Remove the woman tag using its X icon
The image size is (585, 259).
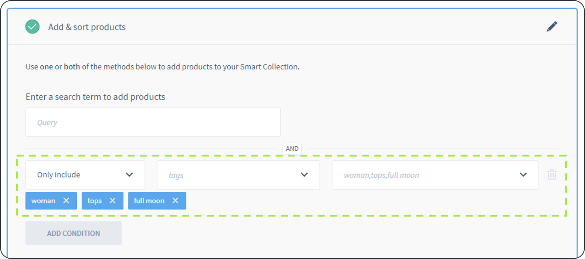coord(66,200)
